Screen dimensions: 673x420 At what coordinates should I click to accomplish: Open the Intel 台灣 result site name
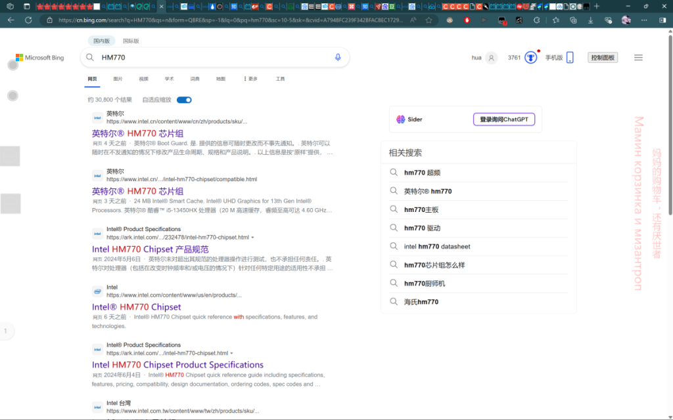[x=118, y=404]
